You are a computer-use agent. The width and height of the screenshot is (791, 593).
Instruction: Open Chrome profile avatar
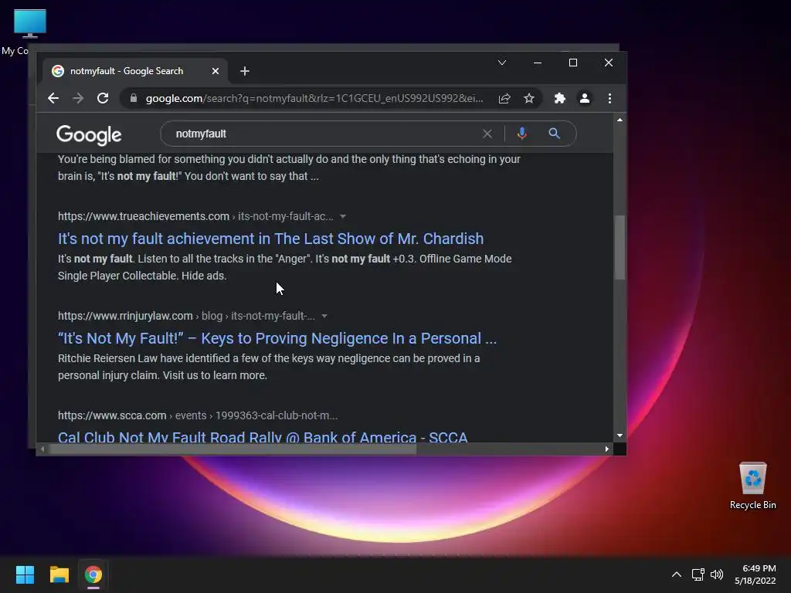click(585, 98)
